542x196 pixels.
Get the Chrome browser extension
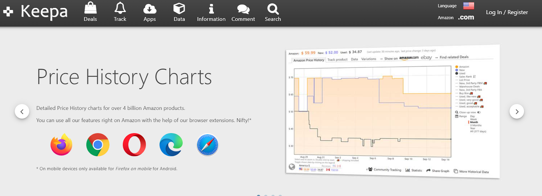[x=98, y=145]
